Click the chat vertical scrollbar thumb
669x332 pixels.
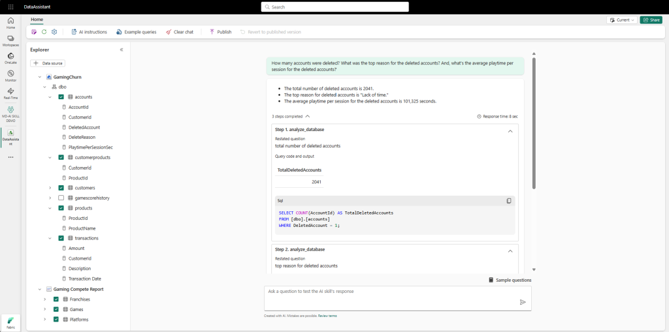533,123
